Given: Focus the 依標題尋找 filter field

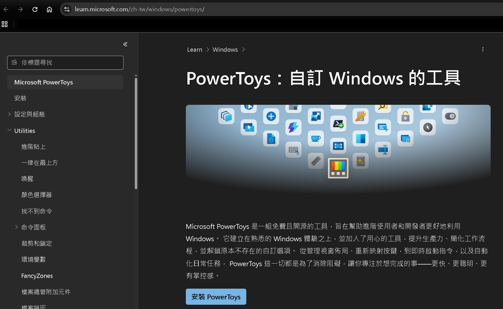Looking at the screenshot, I should (65, 63).
